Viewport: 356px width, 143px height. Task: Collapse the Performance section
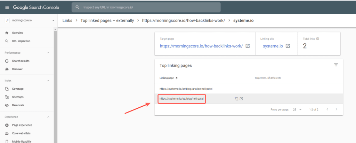click(x=48, y=53)
